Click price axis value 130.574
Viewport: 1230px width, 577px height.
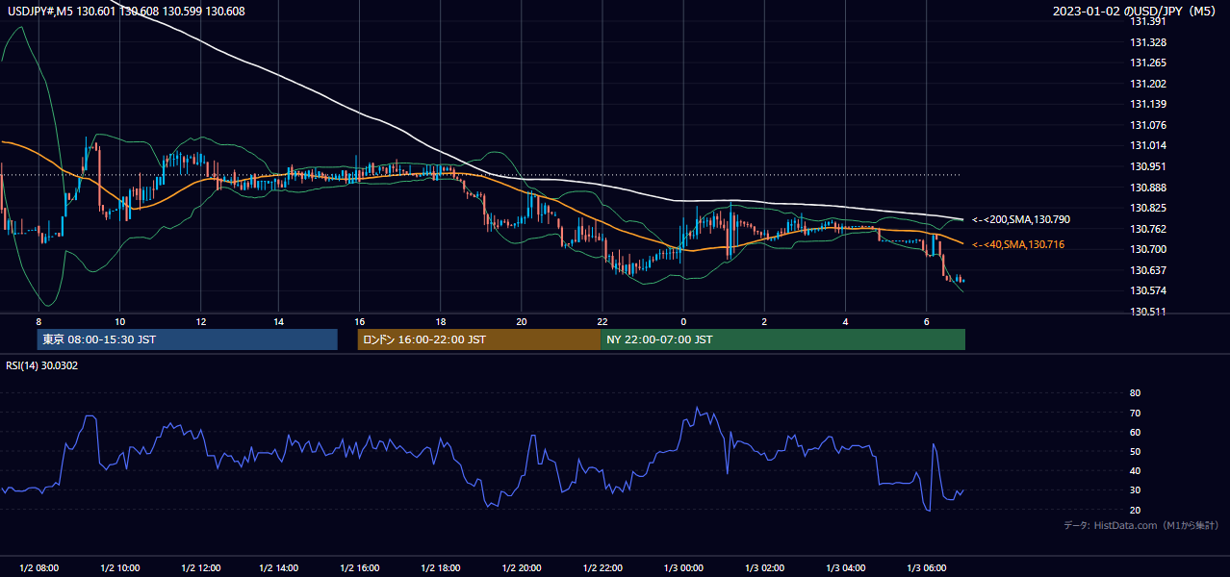click(1147, 290)
